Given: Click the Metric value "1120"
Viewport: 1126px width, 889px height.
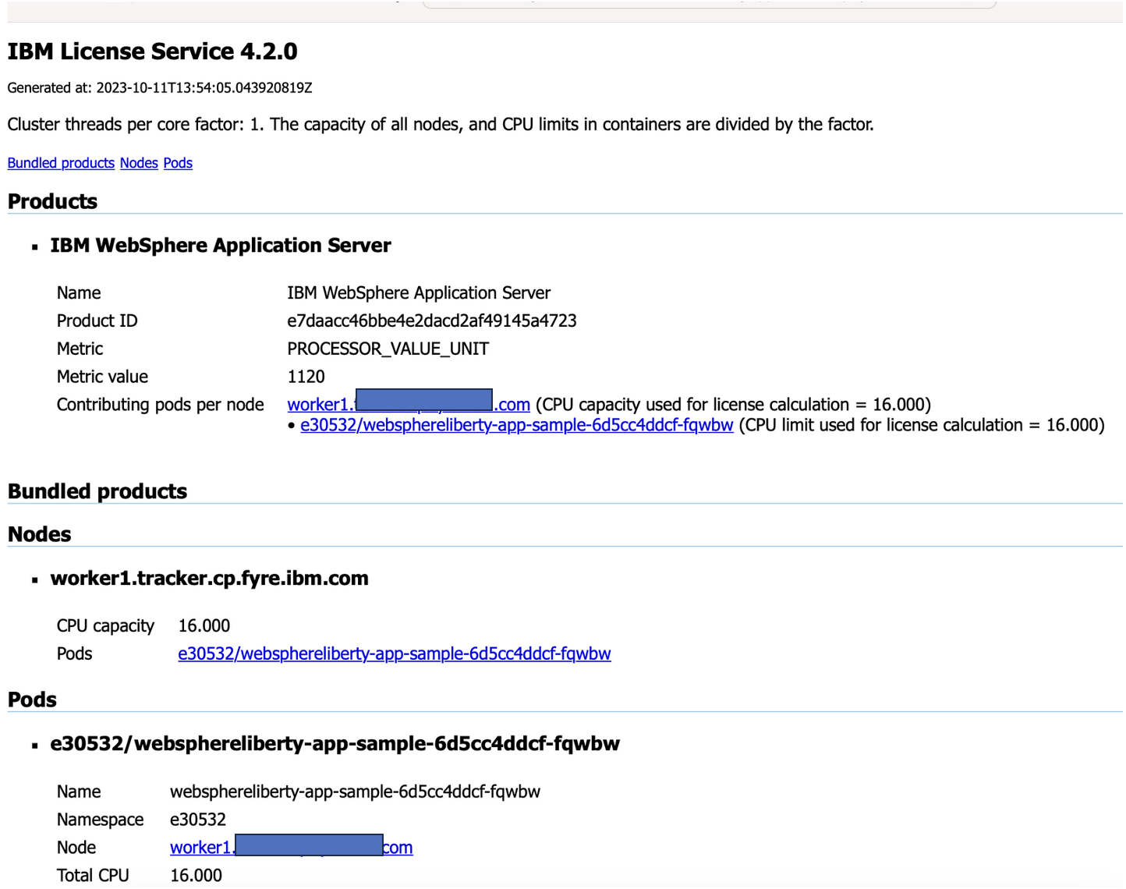Looking at the screenshot, I should click(x=306, y=377).
